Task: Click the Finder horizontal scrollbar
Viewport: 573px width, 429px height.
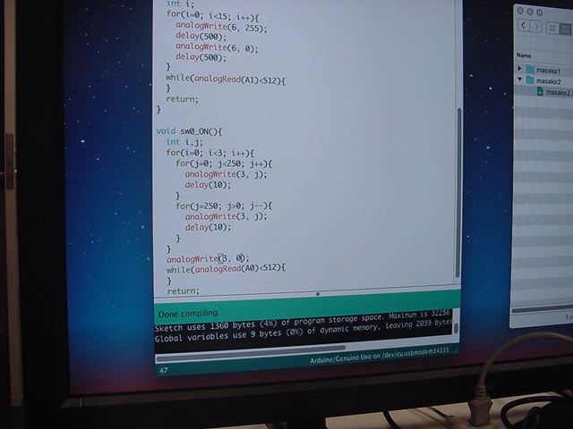Action: [x=542, y=310]
